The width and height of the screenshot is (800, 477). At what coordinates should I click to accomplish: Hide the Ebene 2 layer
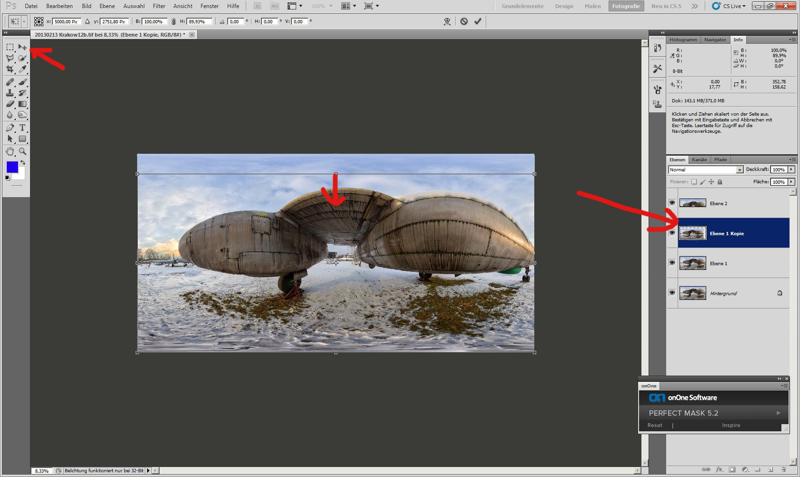coord(672,203)
